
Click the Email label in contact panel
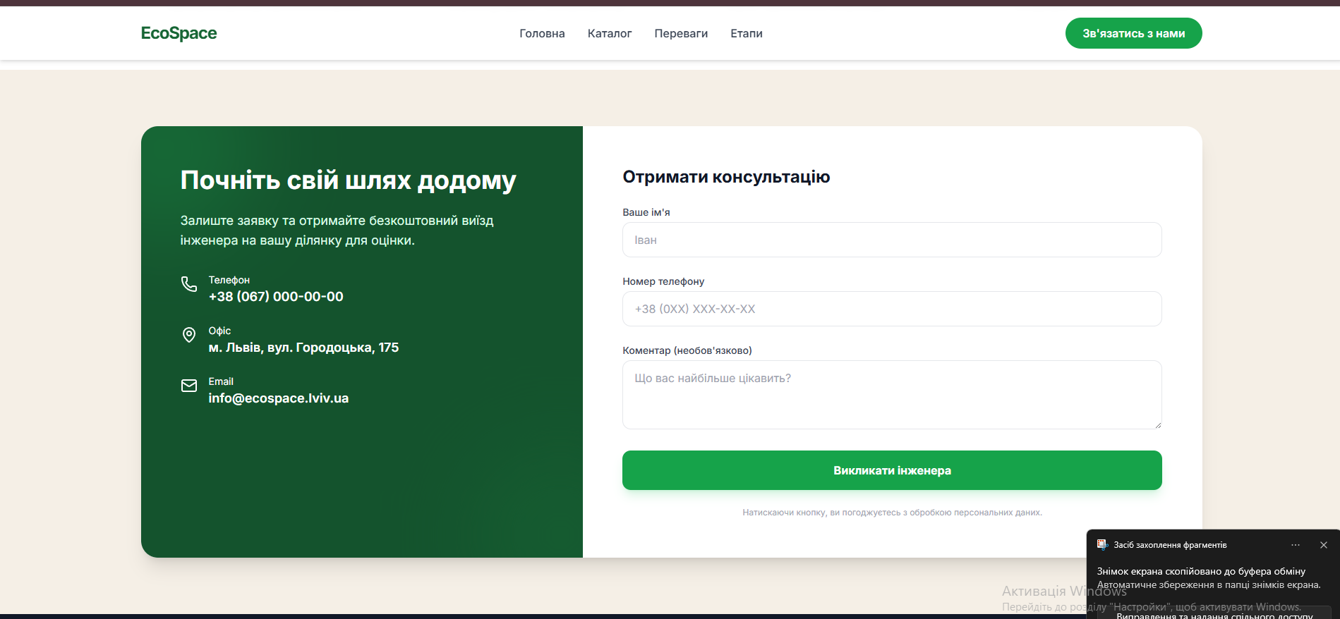pos(221,381)
